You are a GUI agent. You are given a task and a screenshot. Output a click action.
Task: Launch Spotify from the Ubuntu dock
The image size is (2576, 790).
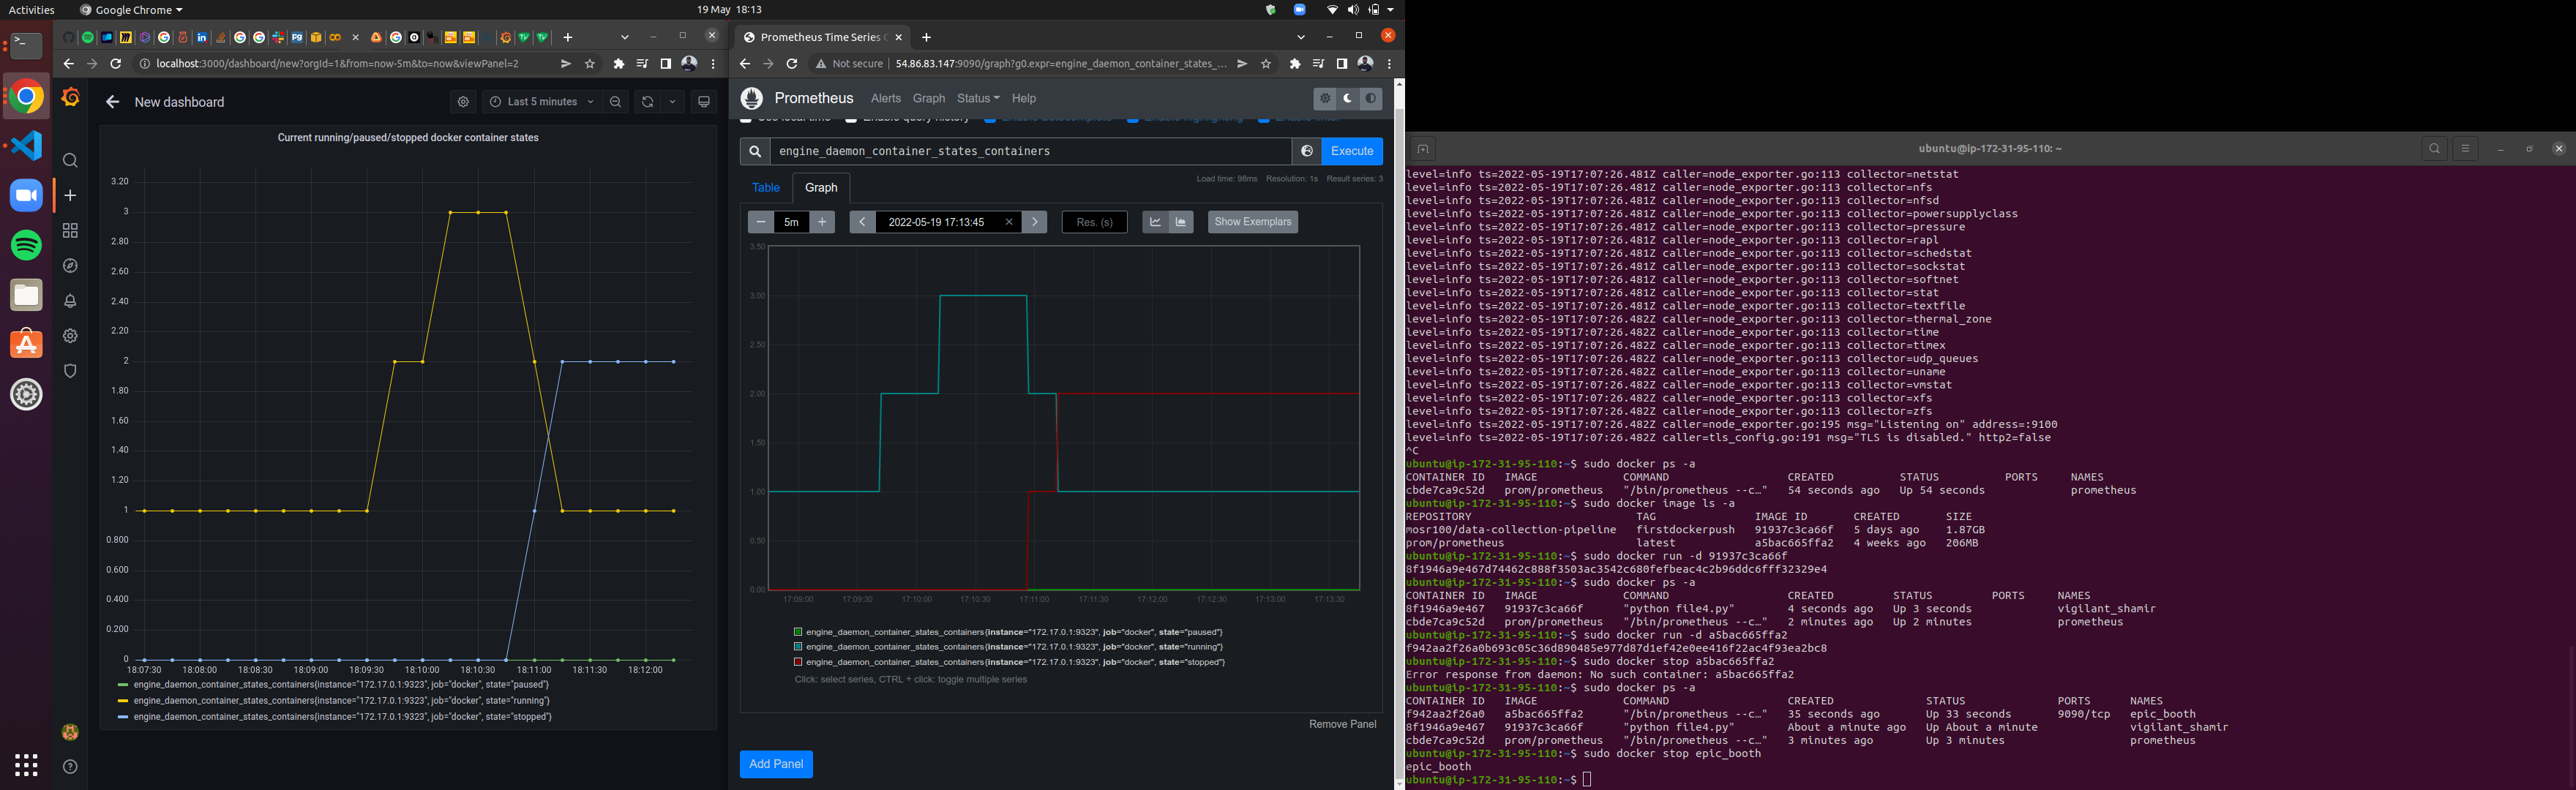coord(25,244)
